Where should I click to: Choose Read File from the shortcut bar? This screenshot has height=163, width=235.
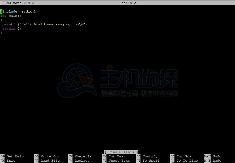[x=50, y=161]
